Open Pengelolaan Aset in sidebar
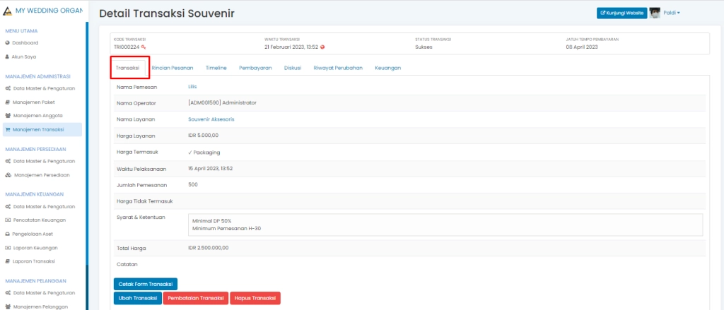 (x=39, y=234)
